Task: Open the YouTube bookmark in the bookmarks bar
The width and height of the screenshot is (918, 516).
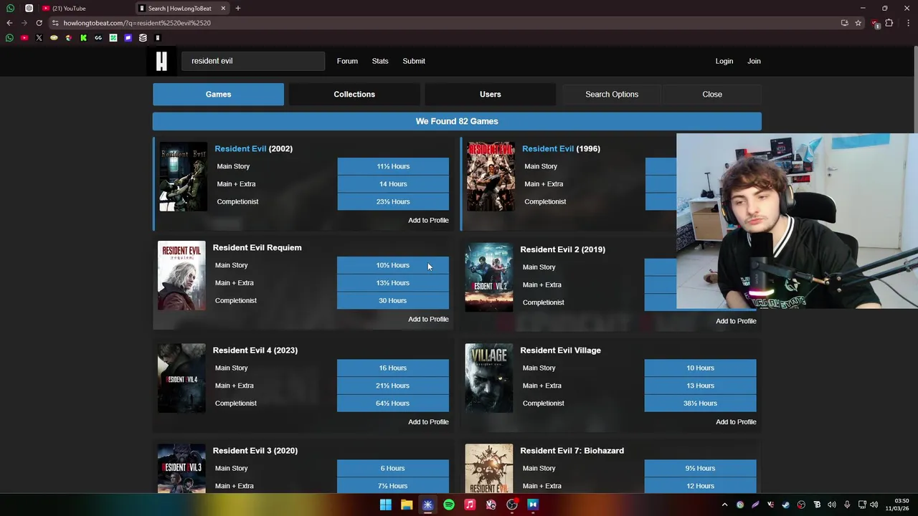Action: point(24,38)
